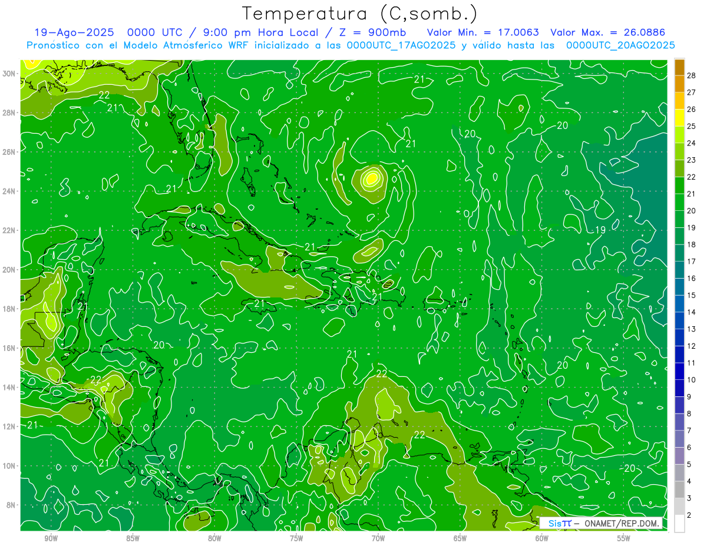Viewport: 707px width, 546px height.
Task: Click the color legend value "28"
Action: click(x=692, y=75)
